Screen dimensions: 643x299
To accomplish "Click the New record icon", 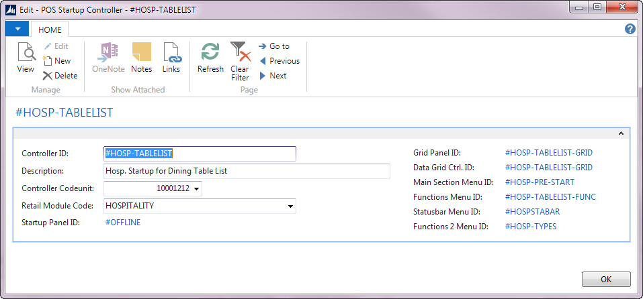I will (x=56, y=61).
